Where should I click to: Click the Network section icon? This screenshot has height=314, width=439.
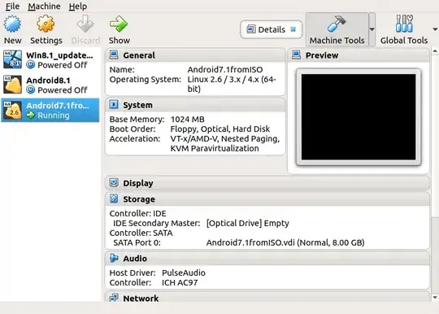click(x=114, y=298)
